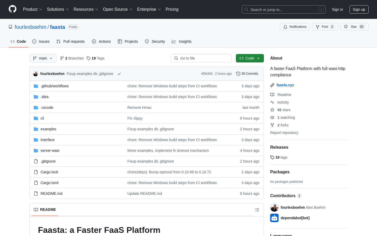Screen dimensions: 377x236
Task: Click the .gitignore file icon
Action: [x=36, y=161]
